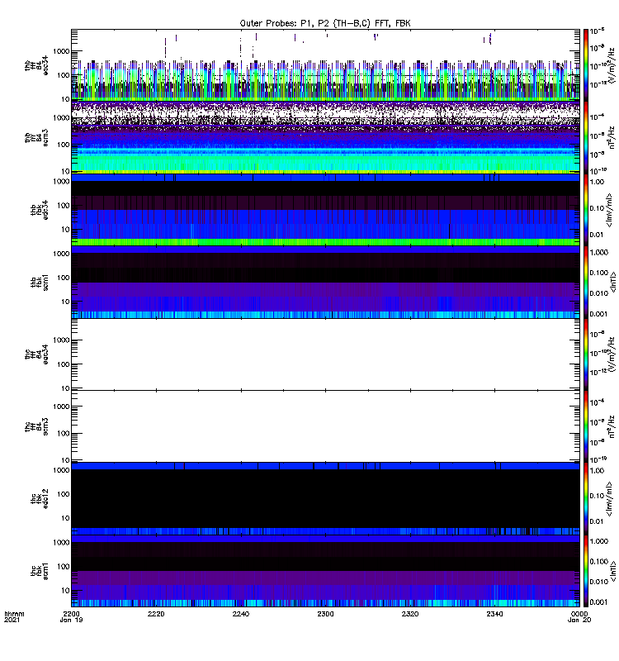Click the thb fff 64 eac34 spectrogram panel
This screenshot has width=619, height=661.
325,65
